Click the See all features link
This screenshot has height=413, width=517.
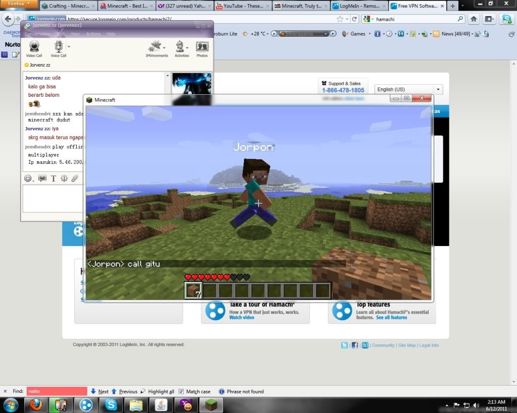(391, 318)
